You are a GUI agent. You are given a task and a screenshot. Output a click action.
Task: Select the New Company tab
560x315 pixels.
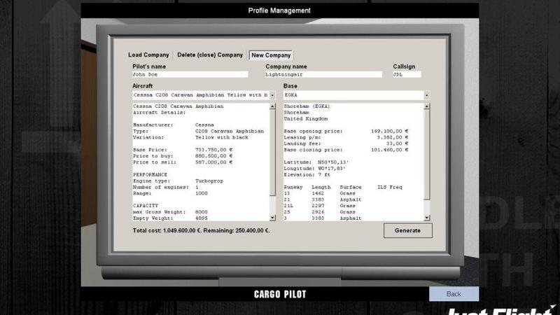[x=271, y=55]
